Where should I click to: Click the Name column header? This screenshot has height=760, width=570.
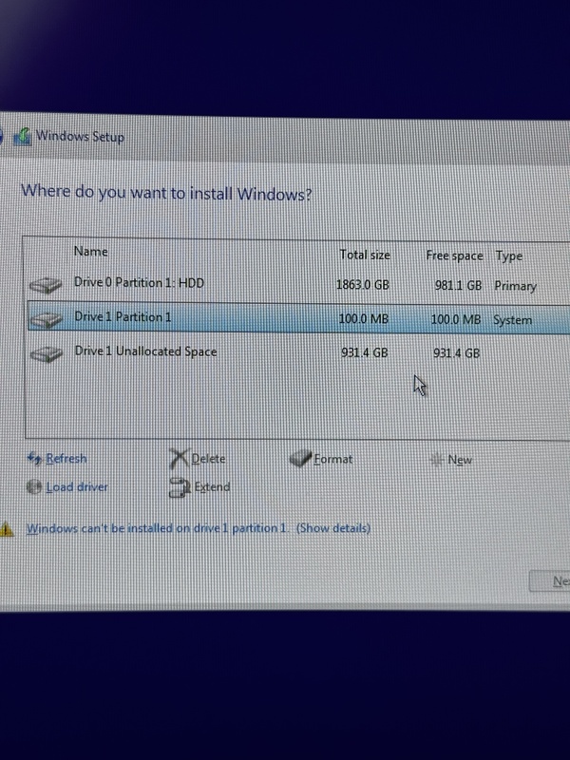click(90, 251)
